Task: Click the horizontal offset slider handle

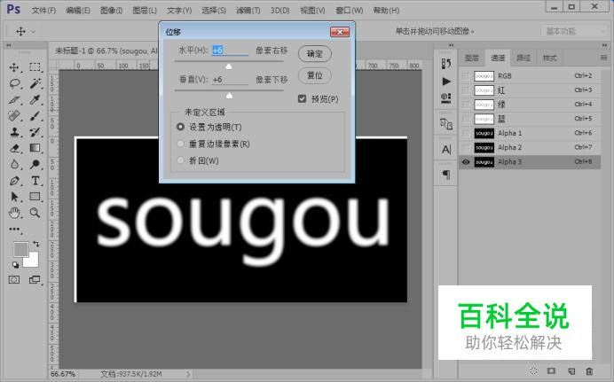Action: click(x=229, y=66)
